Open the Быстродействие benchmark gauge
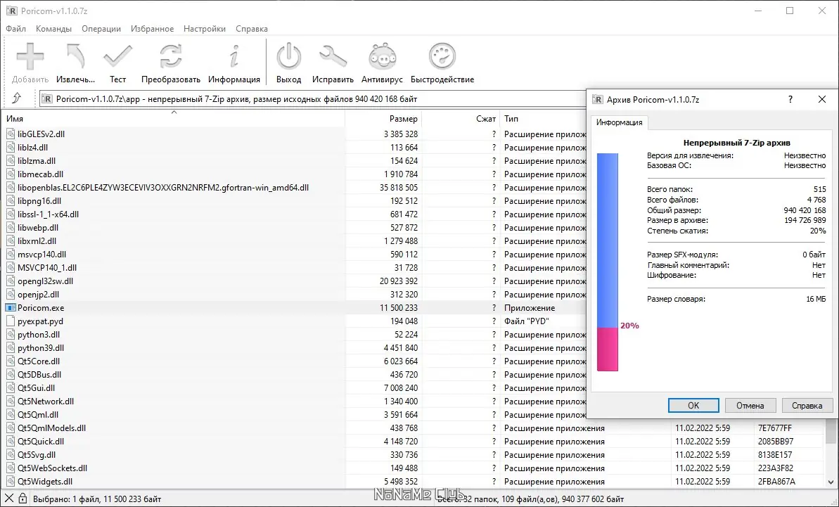The image size is (839, 507). pyautogui.click(x=442, y=57)
